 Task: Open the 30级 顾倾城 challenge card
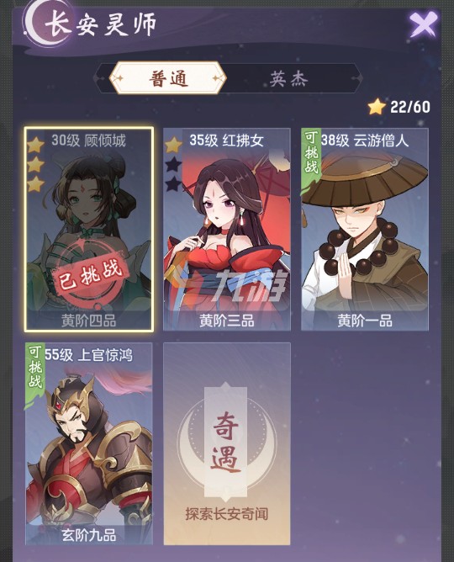click(89, 230)
